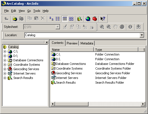This screenshot has width=148, height=114.
Task: Toggle the Details view button
Action: coord(65,19)
